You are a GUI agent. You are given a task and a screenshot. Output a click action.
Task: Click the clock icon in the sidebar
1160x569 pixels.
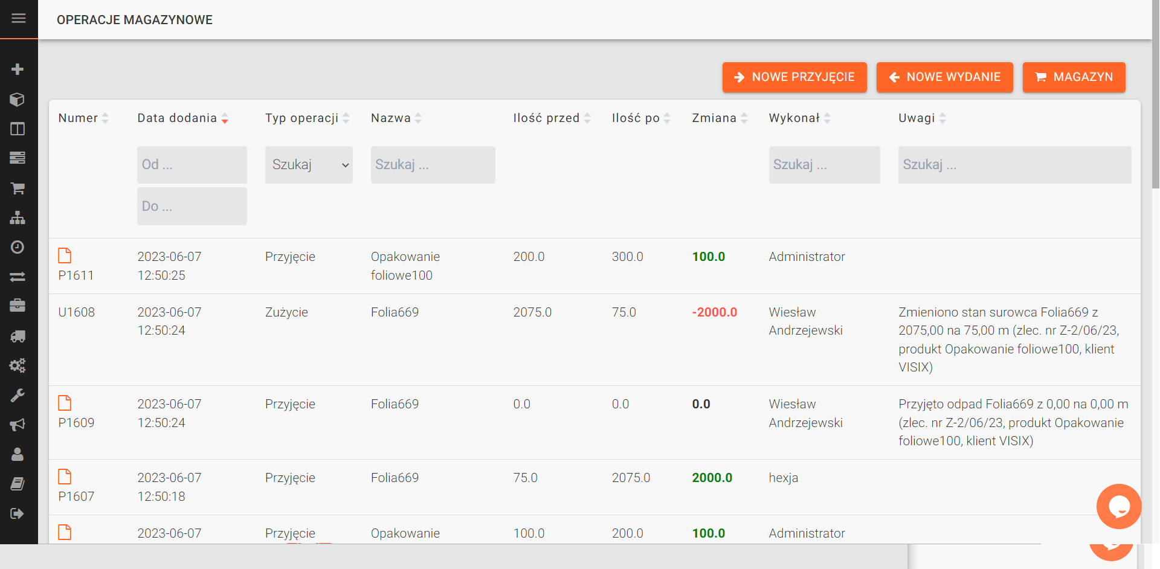coord(18,247)
